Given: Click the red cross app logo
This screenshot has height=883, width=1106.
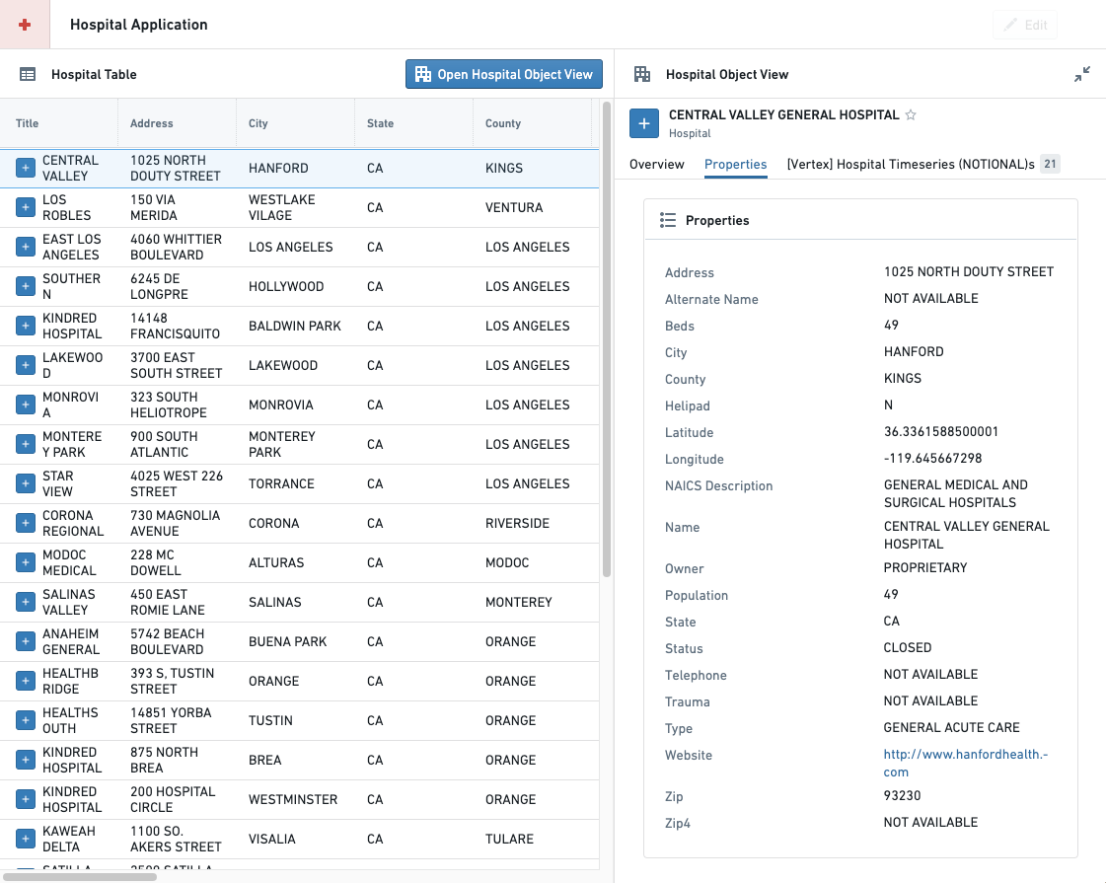Looking at the screenshot, I should pos(25,25).
